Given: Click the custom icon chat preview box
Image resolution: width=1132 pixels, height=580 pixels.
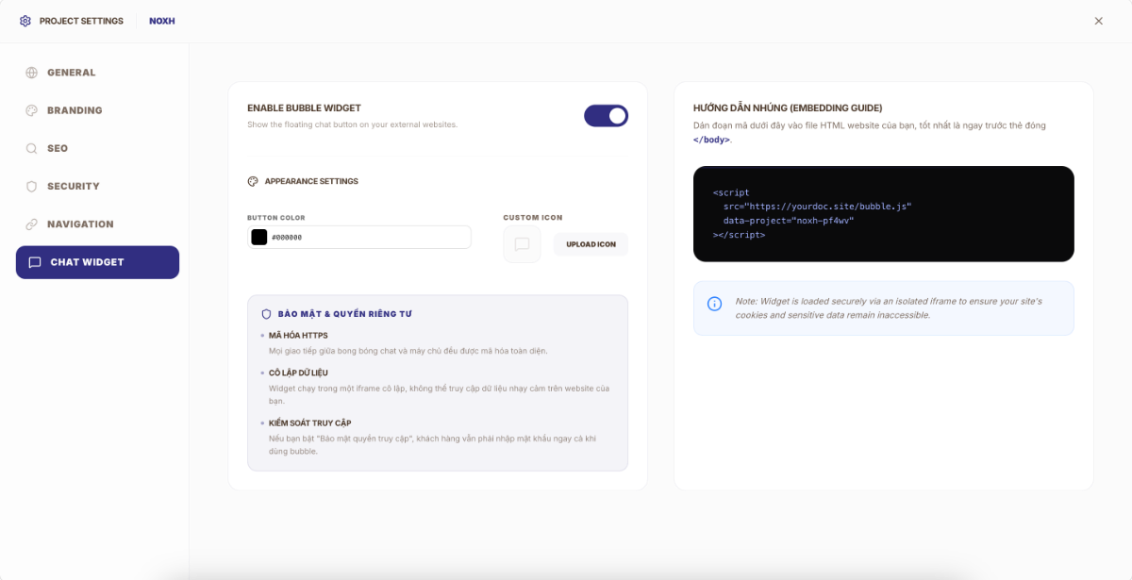Looking at the screenshot, I should coord(522,244).
